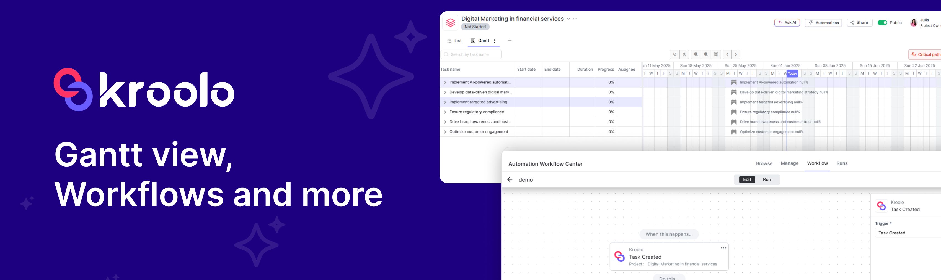Click the stacked layers project icon

pos(450,23)
